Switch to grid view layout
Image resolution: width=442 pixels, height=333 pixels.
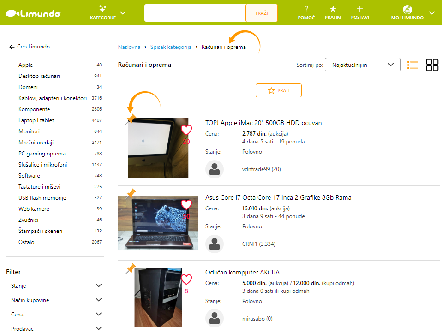[x=432, y=65]
